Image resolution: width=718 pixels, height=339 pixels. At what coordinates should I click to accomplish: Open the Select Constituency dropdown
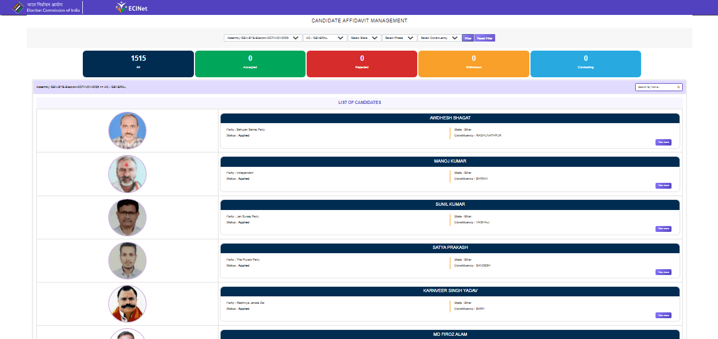(x=440, y=38)
